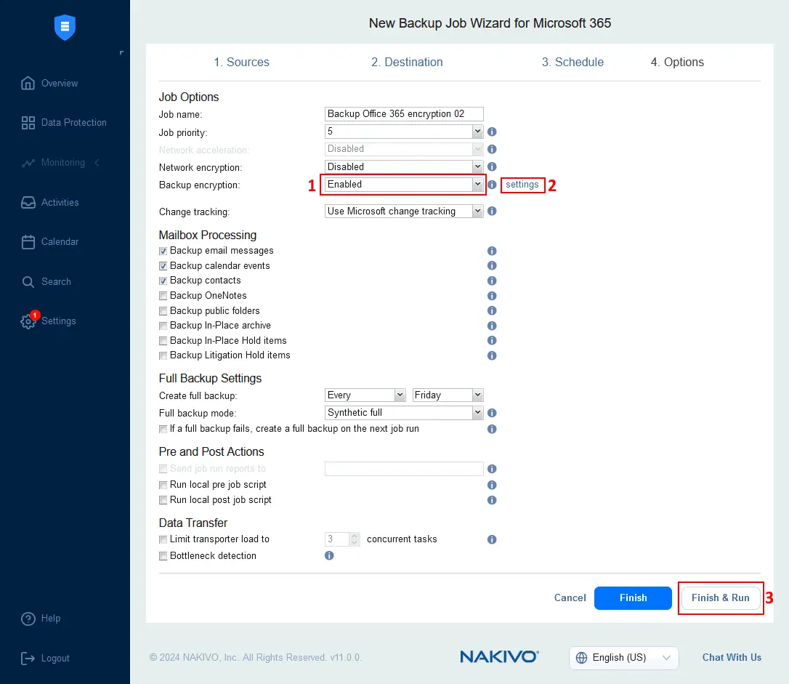Open backup encryption settings link
789x684 pixels.
click(x=522, y=185)
